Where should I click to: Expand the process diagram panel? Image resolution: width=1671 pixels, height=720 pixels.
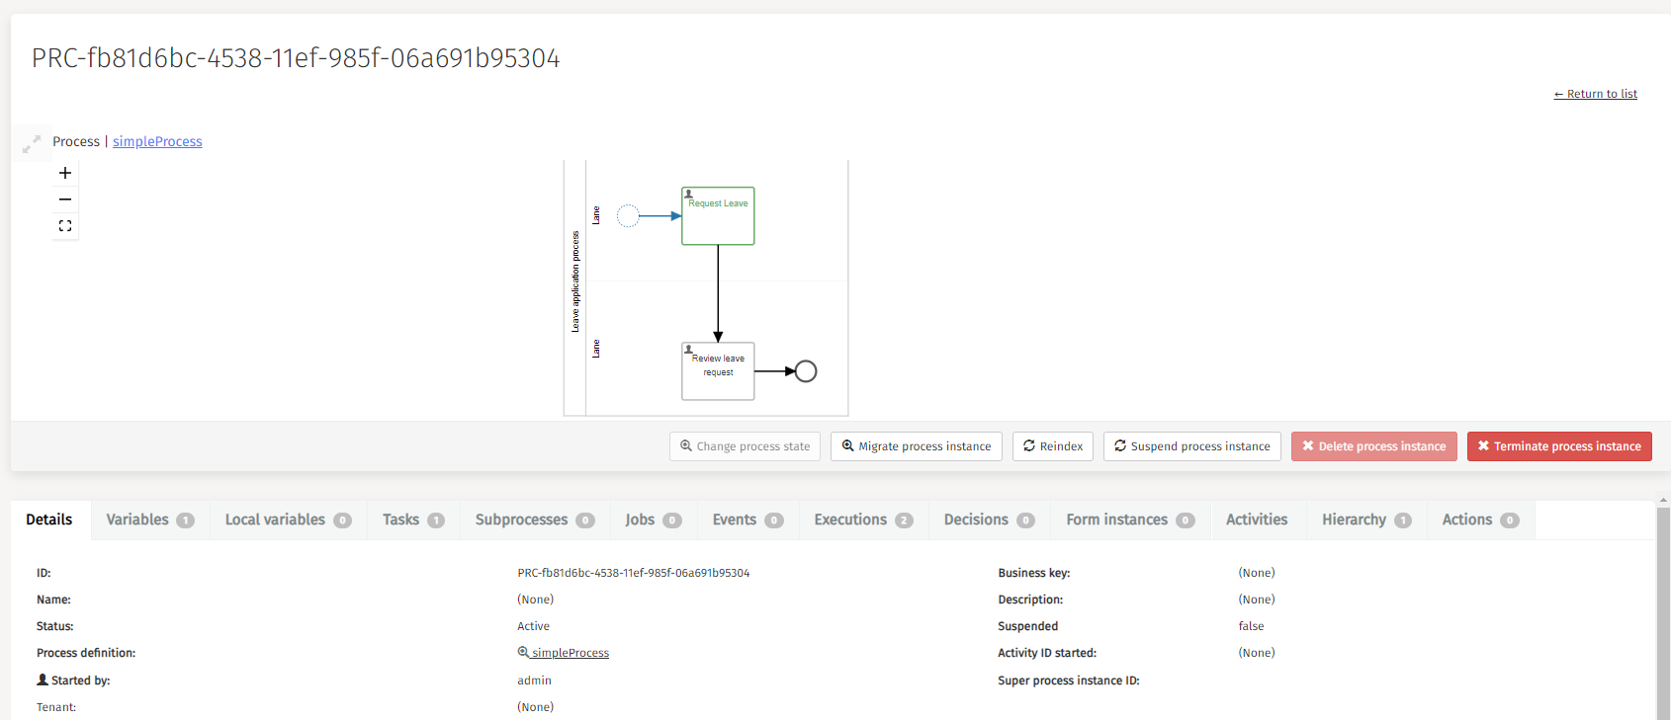32,144
